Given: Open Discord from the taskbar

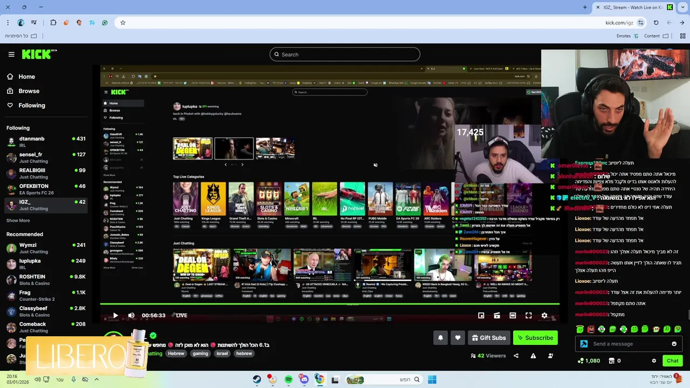Looking at the screenshot, I should coord(304,379).
